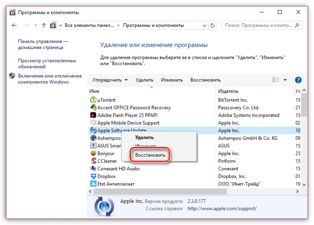Select the Conexant HD Audio row

pos(194,168)
